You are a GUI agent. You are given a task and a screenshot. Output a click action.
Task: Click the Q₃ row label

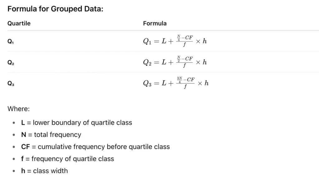point(11,84)
